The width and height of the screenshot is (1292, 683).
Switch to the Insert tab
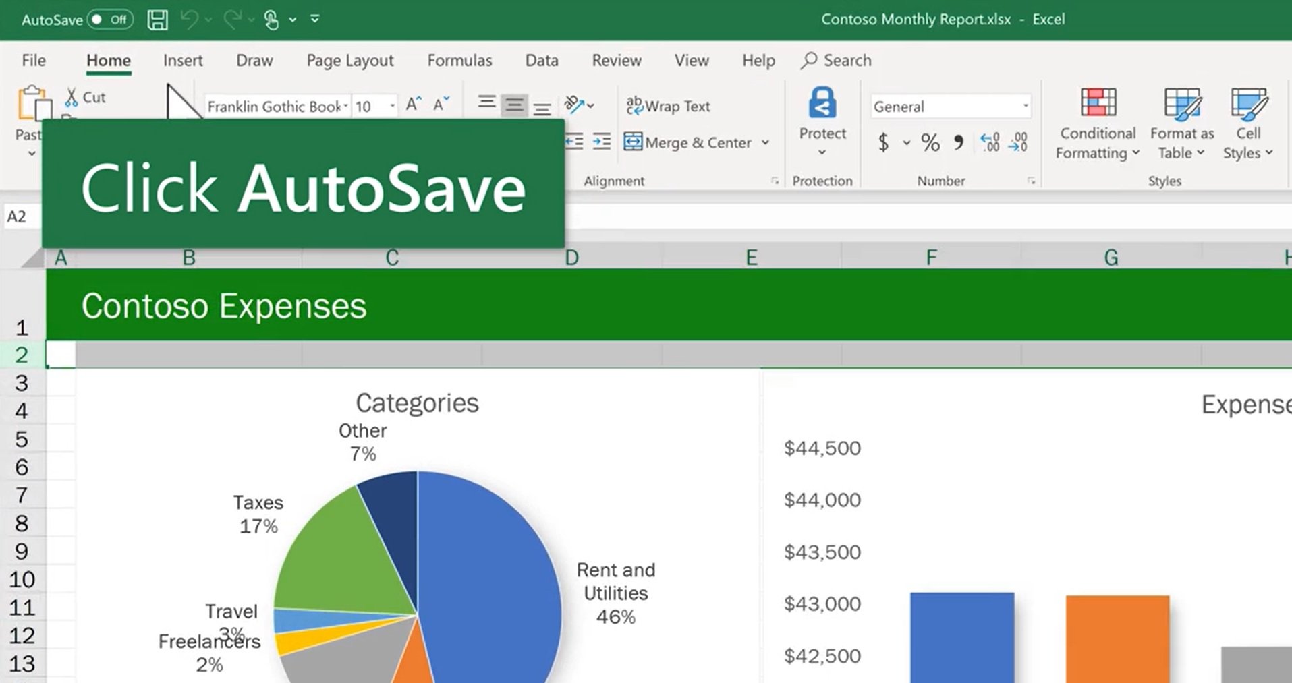click(x=183, y=61)
